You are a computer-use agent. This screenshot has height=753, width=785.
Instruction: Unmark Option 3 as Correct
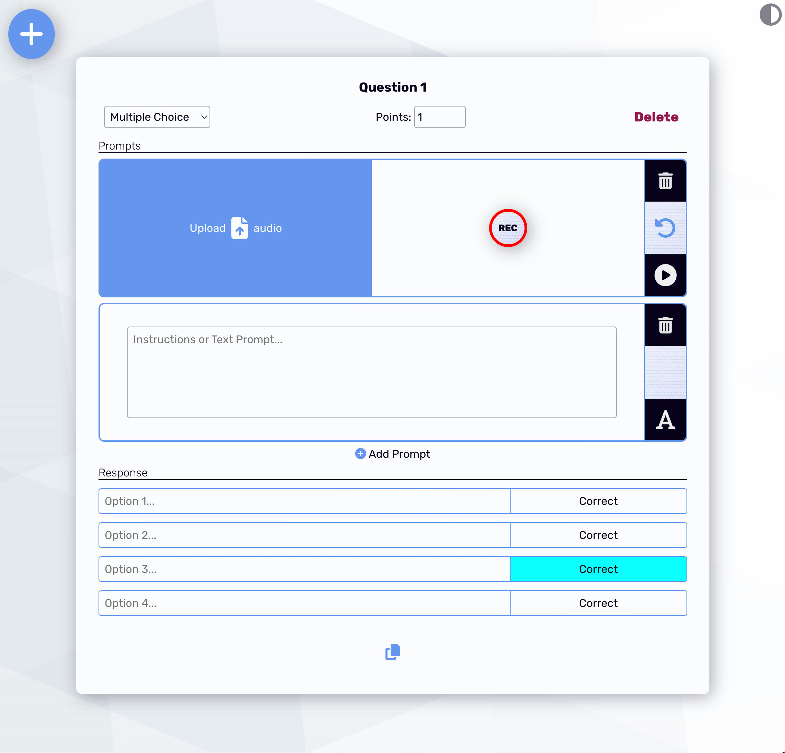click(x=598, y=569)
